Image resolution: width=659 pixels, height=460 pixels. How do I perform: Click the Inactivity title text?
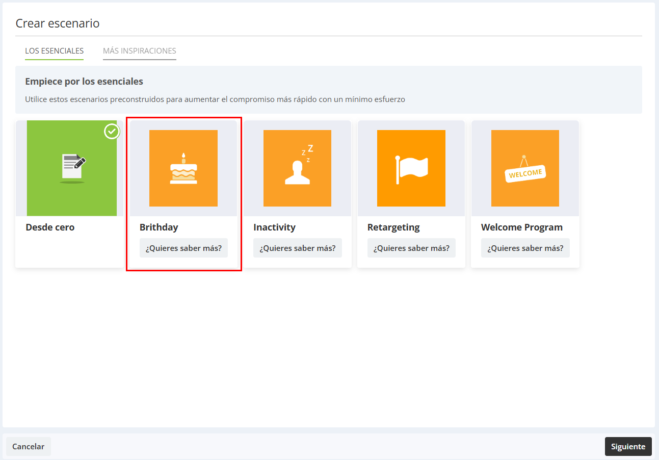point(274,227)
